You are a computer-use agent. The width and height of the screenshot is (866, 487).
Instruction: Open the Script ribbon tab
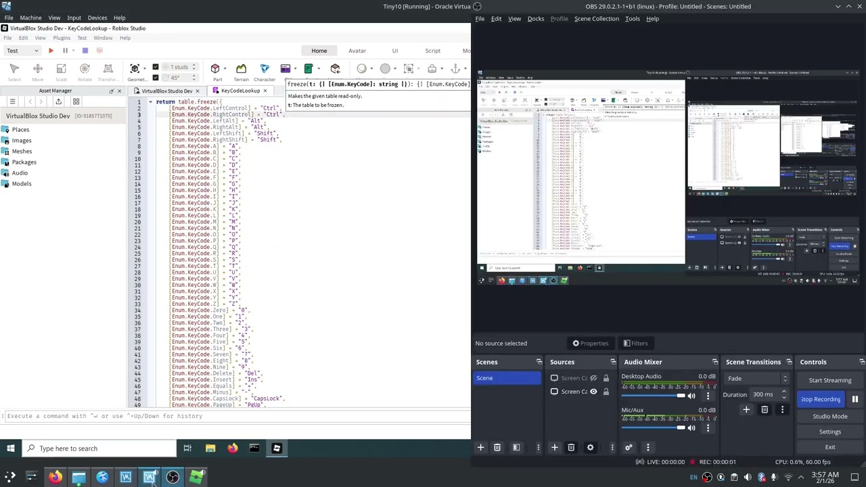tap(432, 51)
